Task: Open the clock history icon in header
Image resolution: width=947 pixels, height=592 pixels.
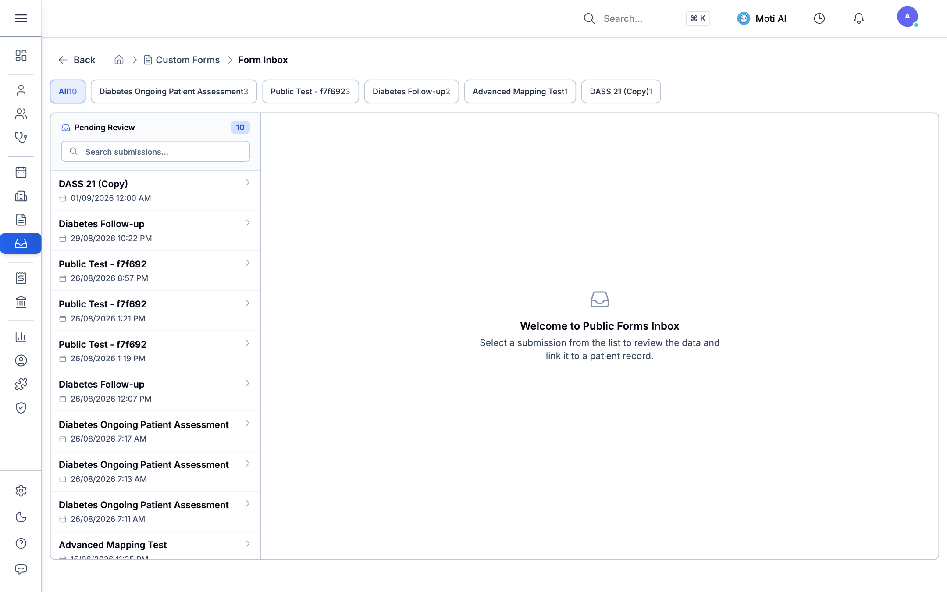Action: pos(819,18)
